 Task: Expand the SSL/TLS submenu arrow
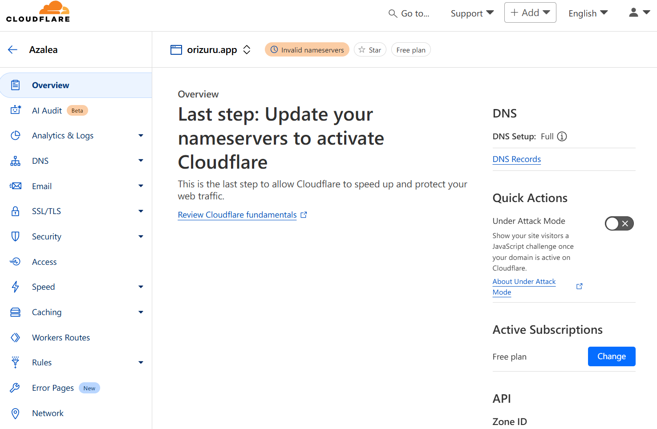pyautogui.click(x=141, y=211)
